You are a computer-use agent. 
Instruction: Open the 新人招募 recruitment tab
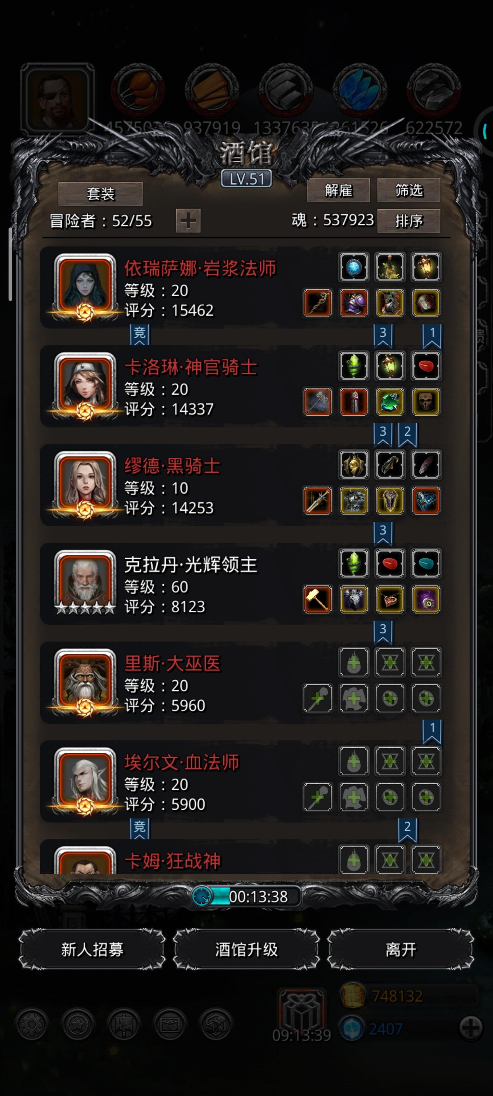(x=92, y=949)
